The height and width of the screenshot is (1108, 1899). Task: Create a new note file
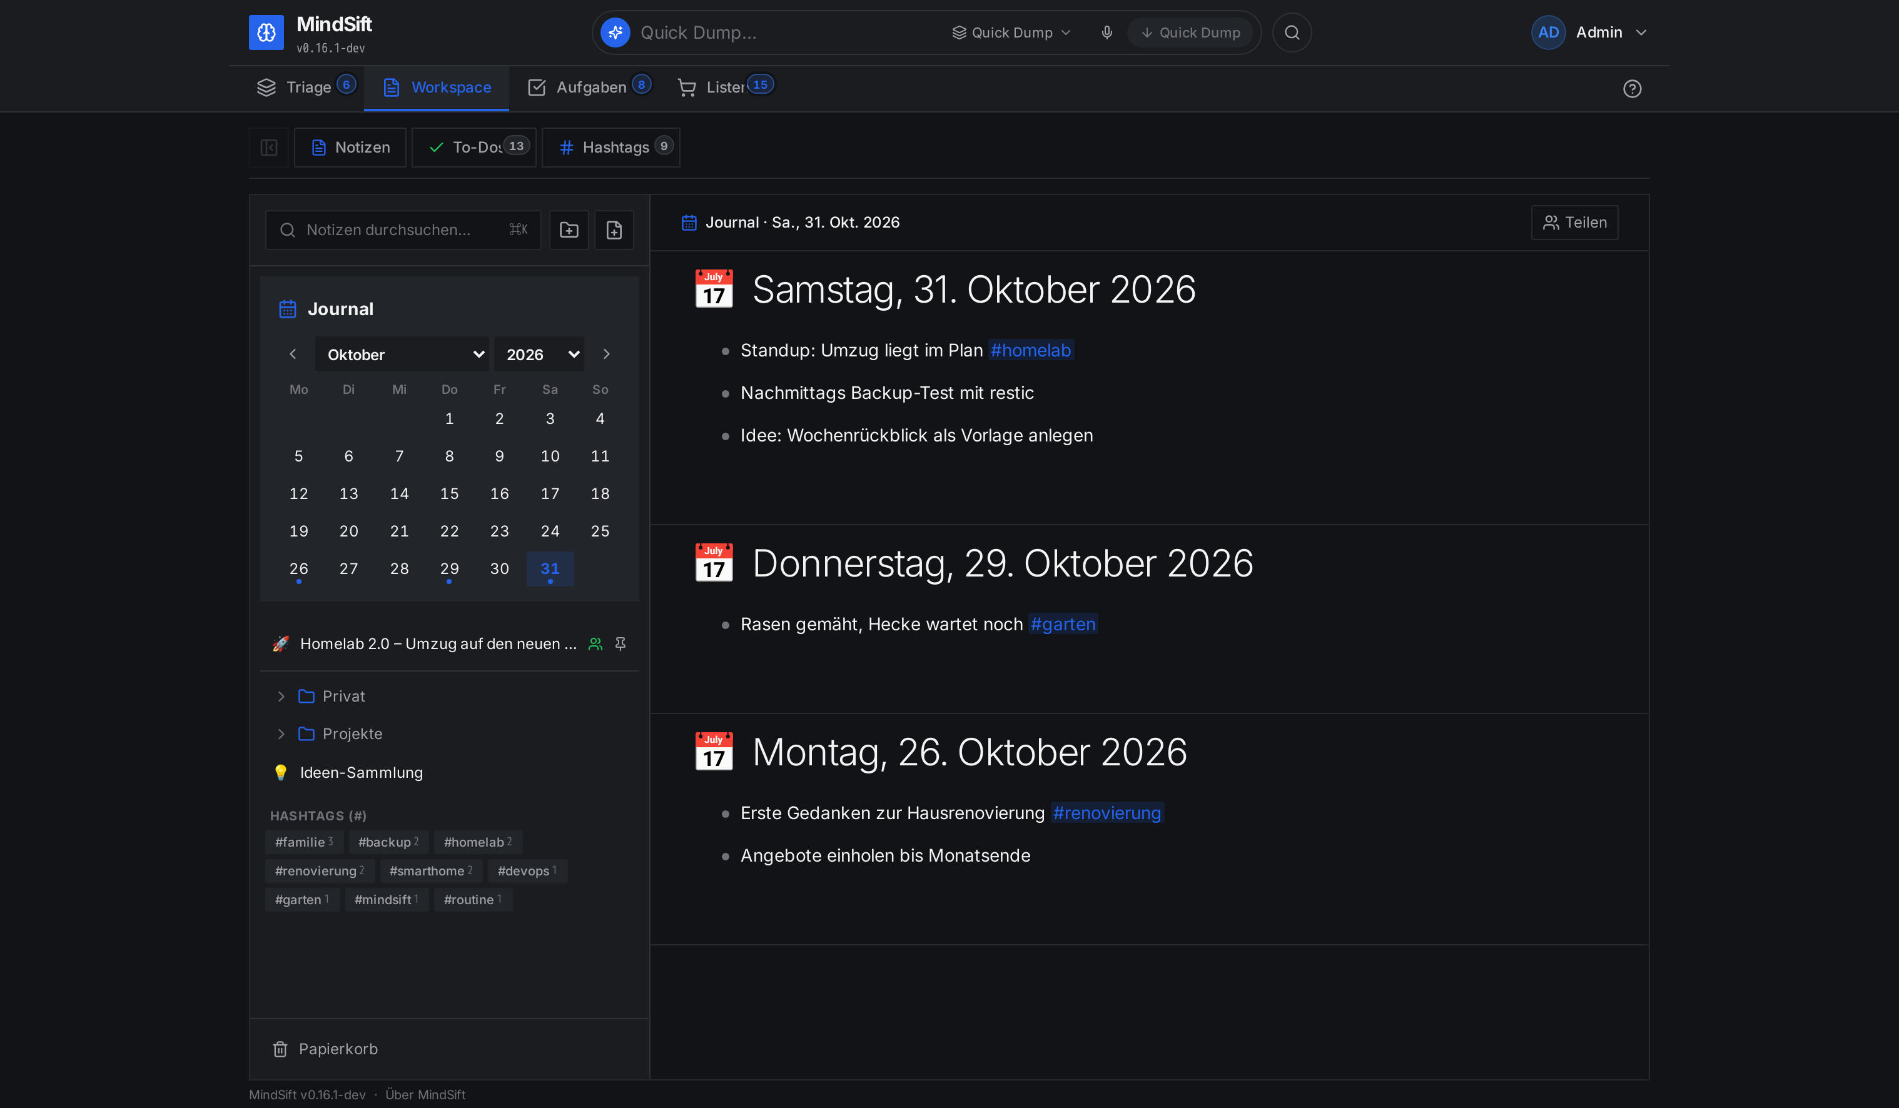point(614,229)
